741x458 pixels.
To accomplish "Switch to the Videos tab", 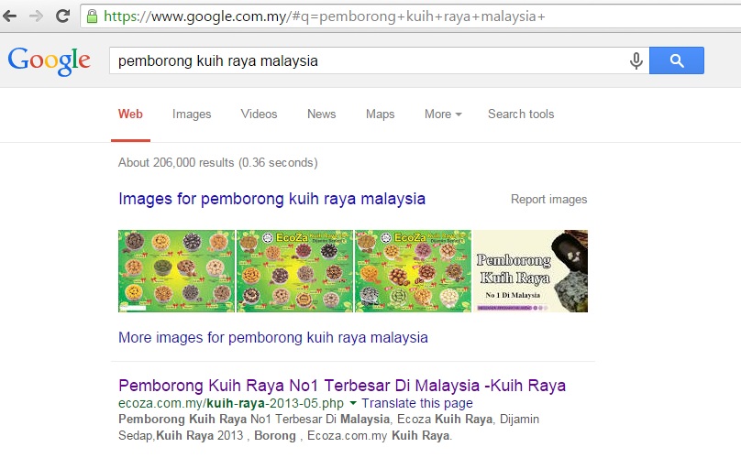I will coord(259,114).
